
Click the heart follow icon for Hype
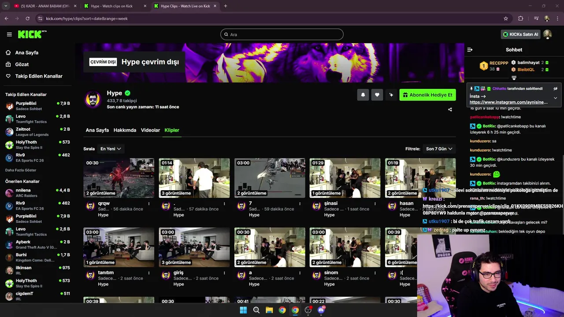click(377, 95)
